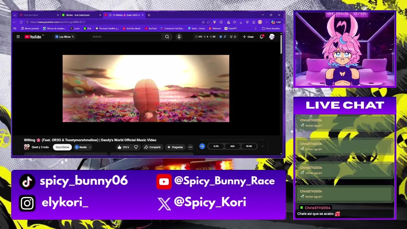Open the browser profile avatar in toolbar

(x=260, y=22)
